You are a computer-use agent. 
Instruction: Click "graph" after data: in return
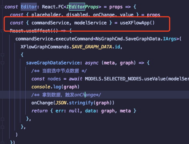108,111
